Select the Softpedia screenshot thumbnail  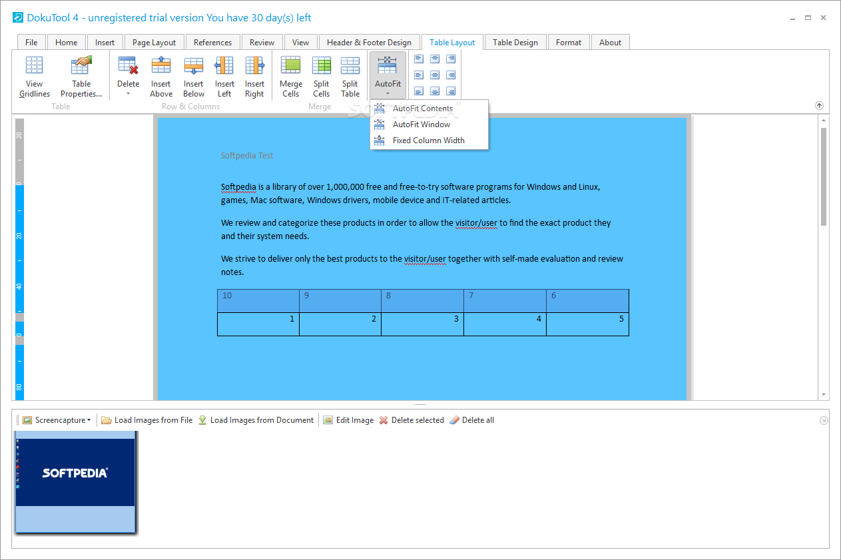pos(75,481)
